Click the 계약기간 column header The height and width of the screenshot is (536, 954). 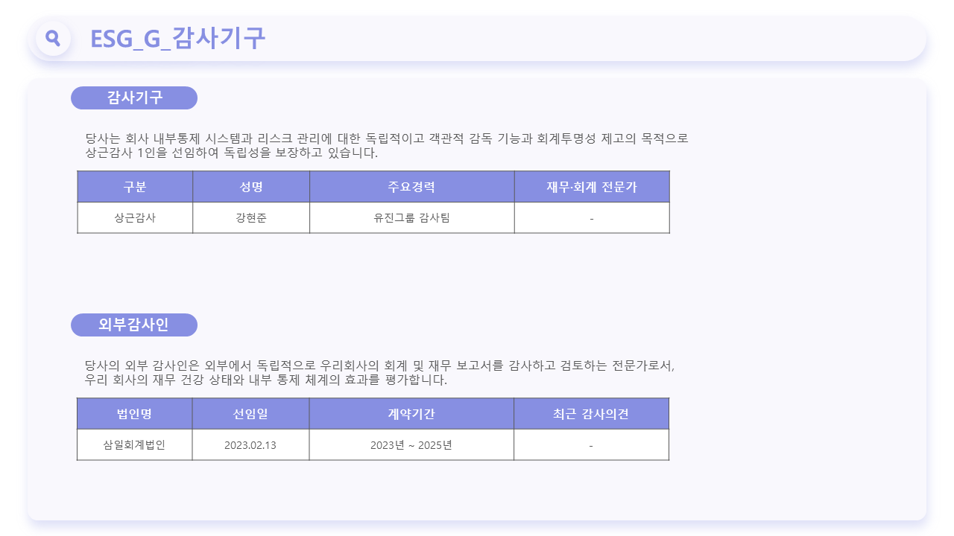point(411,414)
